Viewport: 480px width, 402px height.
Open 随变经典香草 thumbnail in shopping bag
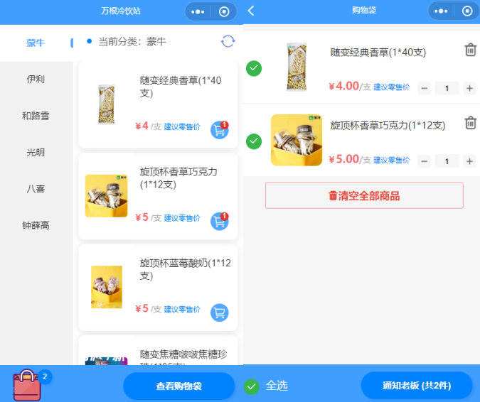[x=297, y=67]
